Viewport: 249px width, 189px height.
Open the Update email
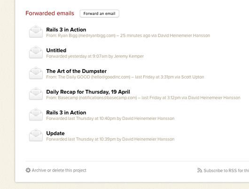[55, 134]
